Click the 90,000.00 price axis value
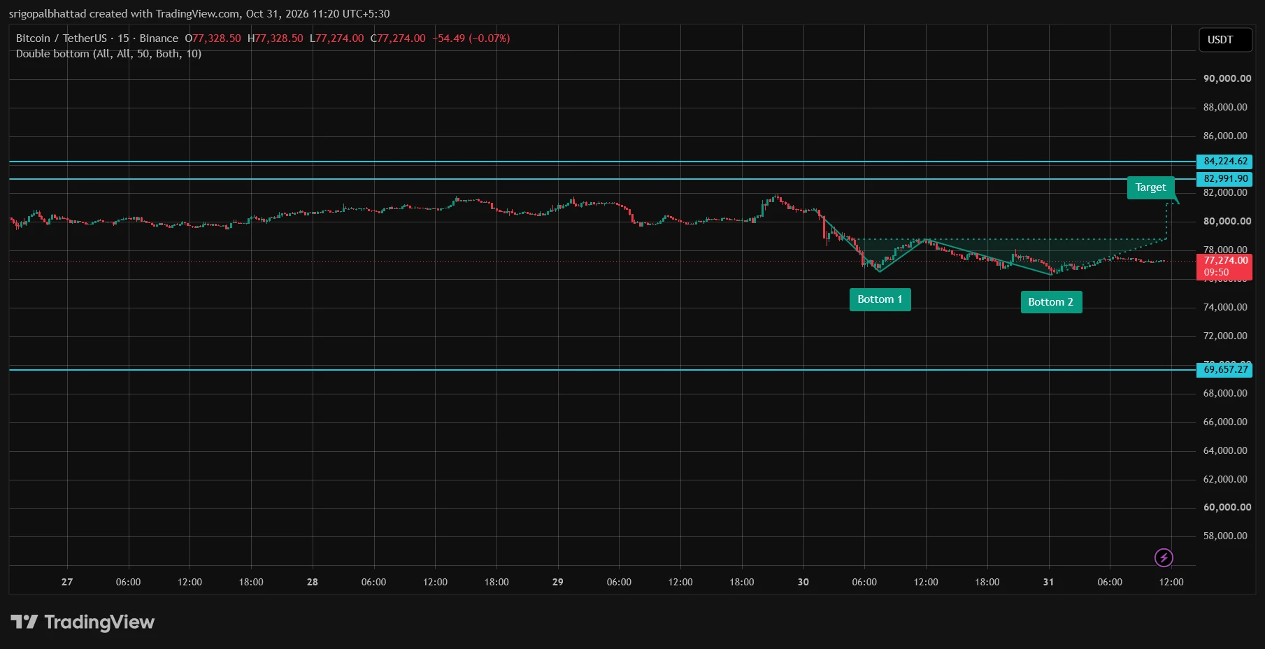 pyautogui.click(x=1227, y=78)
